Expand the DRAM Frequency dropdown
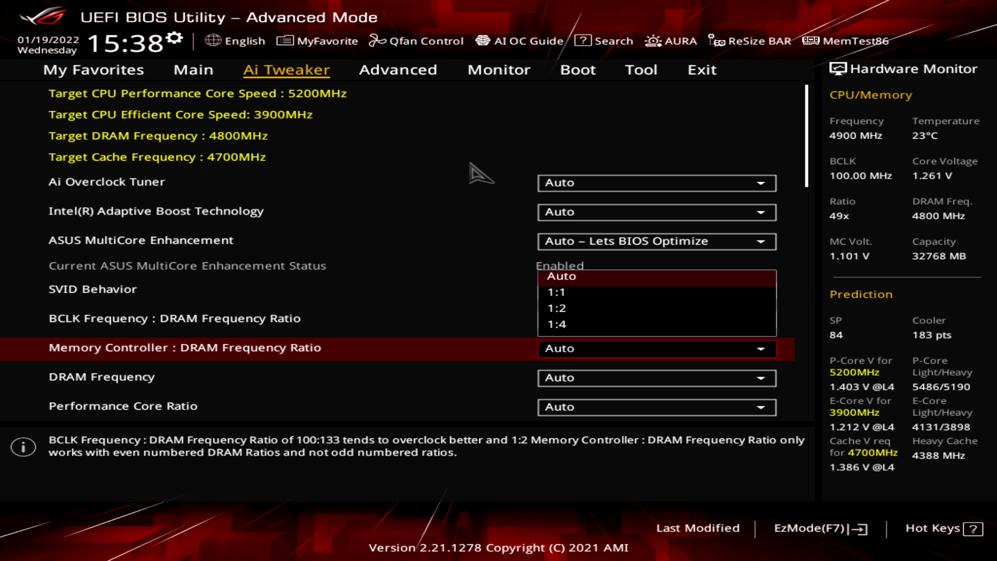The image size is (997, 561). (x=656, y=378)
